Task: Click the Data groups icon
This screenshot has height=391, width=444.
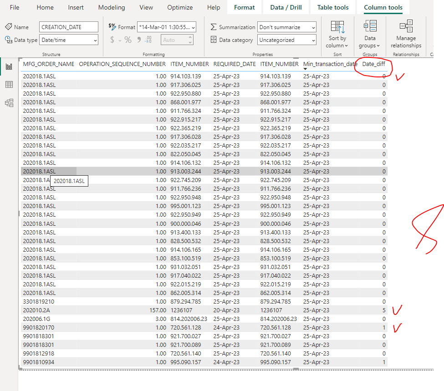Action: pos(370,26)
